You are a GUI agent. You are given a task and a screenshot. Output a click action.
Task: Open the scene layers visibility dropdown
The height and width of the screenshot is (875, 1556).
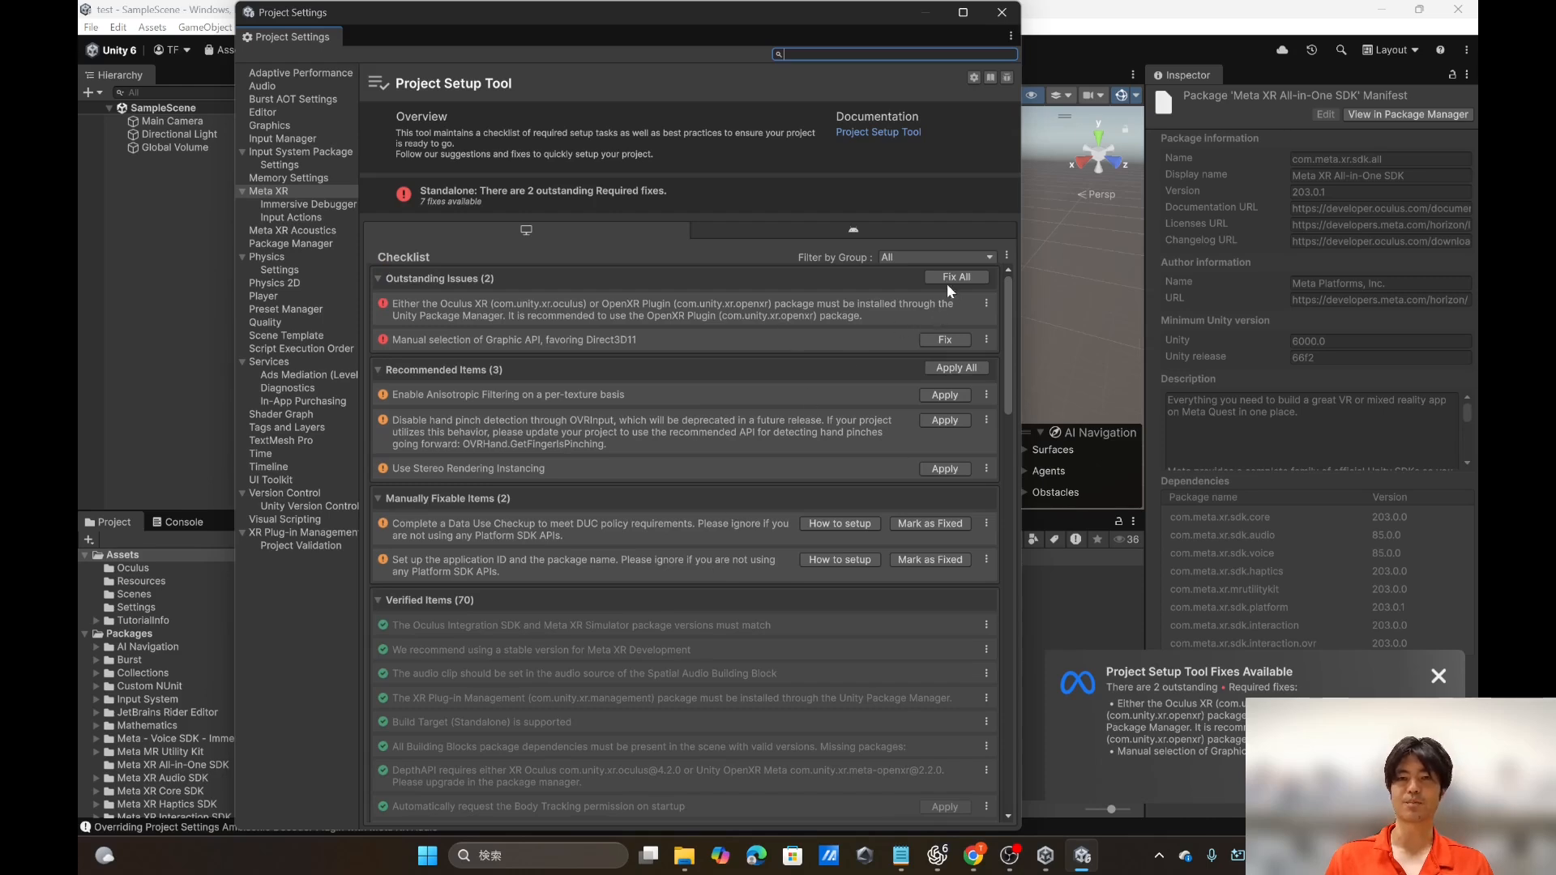[1061, 96]
